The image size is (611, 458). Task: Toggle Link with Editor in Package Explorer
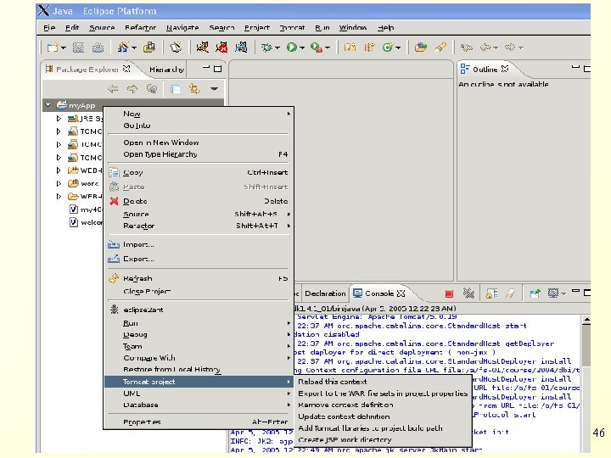click(x=194, y=89)
